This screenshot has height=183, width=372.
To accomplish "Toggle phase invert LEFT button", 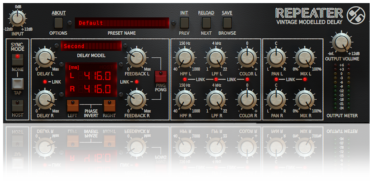I will [73, 106].
